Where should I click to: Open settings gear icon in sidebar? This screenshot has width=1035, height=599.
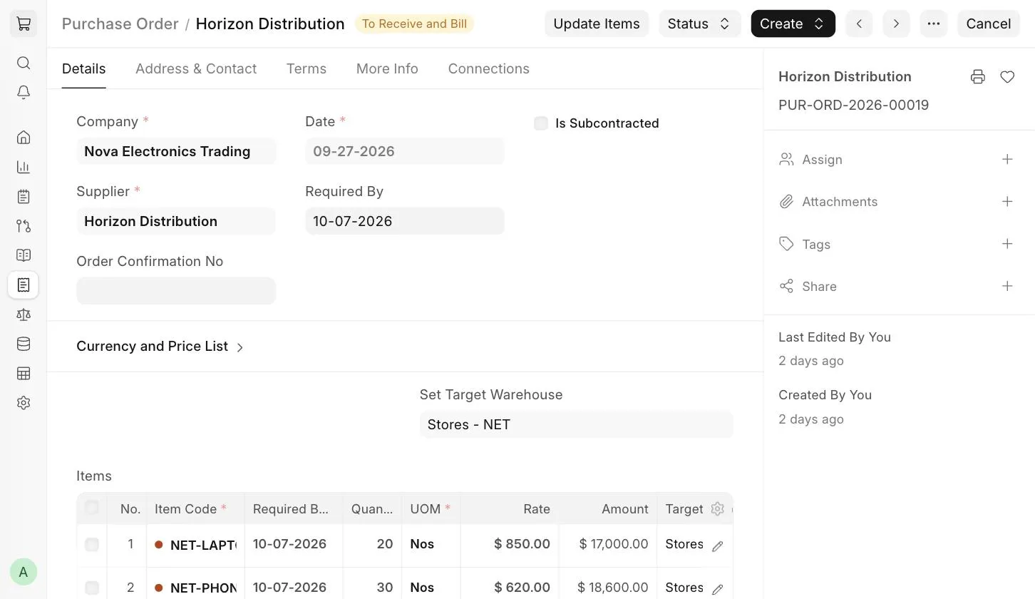[24, 403]
